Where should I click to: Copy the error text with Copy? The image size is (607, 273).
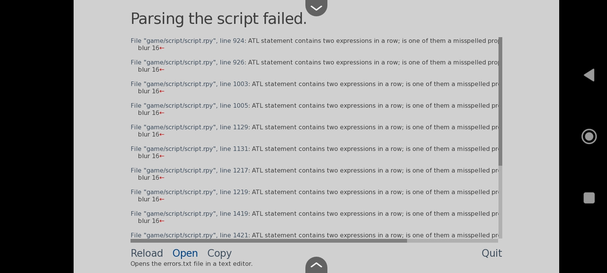(x=219, y=253)
